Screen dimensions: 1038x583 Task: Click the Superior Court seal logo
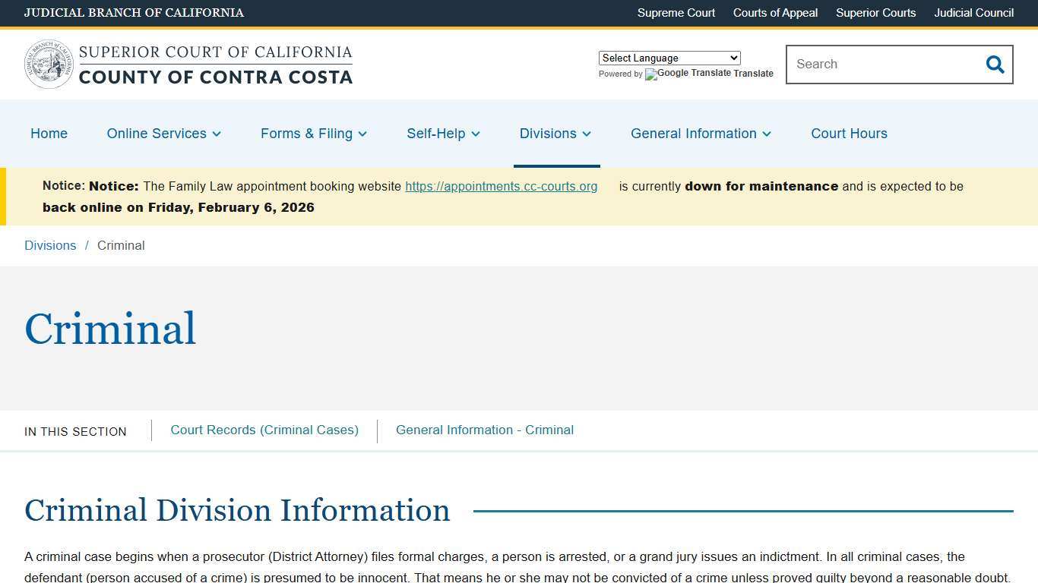(x=48, y=63)
